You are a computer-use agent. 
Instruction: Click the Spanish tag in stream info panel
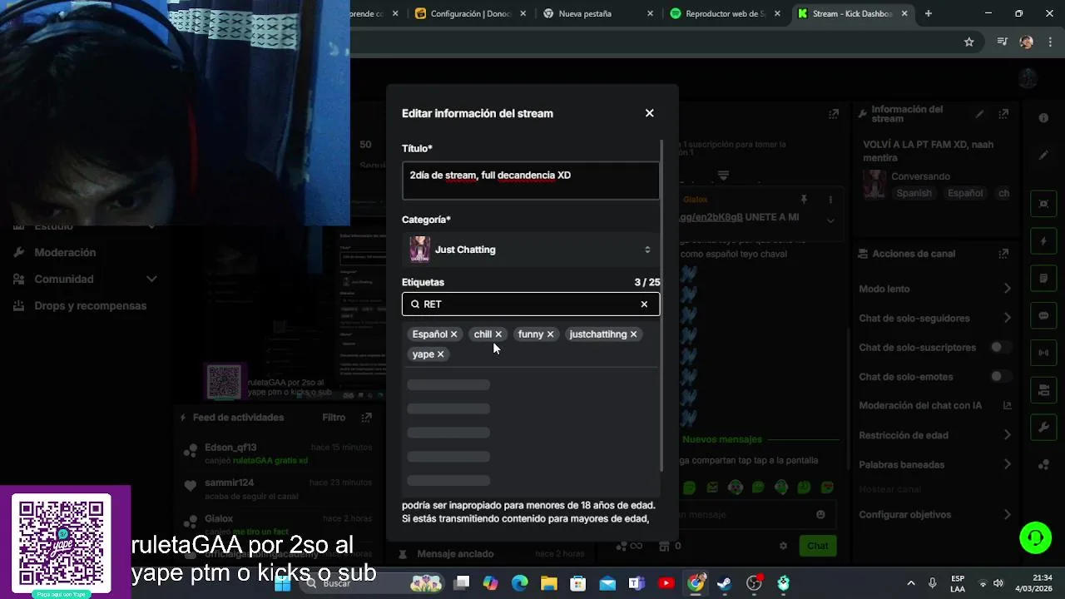point(914,193)
